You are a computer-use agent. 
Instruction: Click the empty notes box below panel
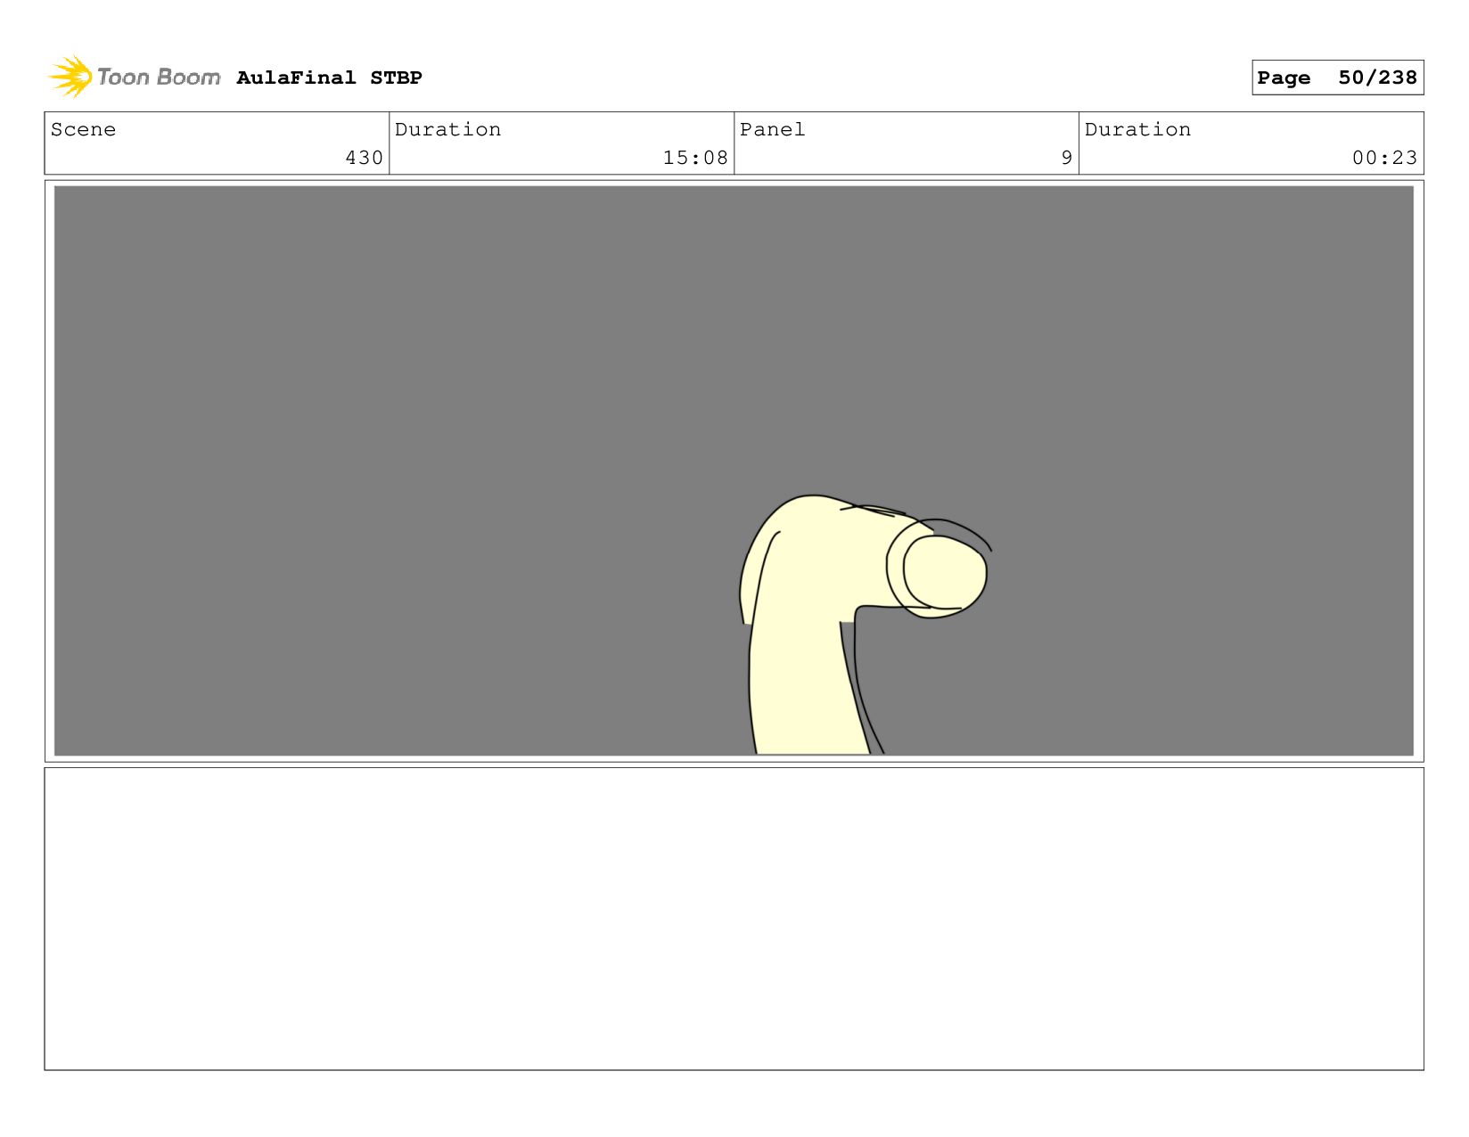tap(734, 919)
